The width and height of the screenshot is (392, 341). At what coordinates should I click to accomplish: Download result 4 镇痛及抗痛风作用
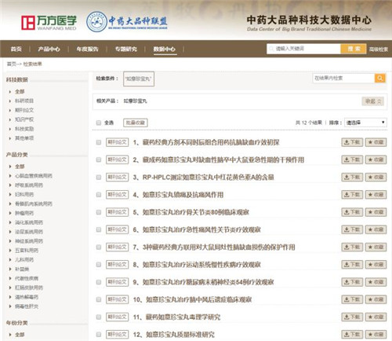pyautogui.click(x=352, y=195)
